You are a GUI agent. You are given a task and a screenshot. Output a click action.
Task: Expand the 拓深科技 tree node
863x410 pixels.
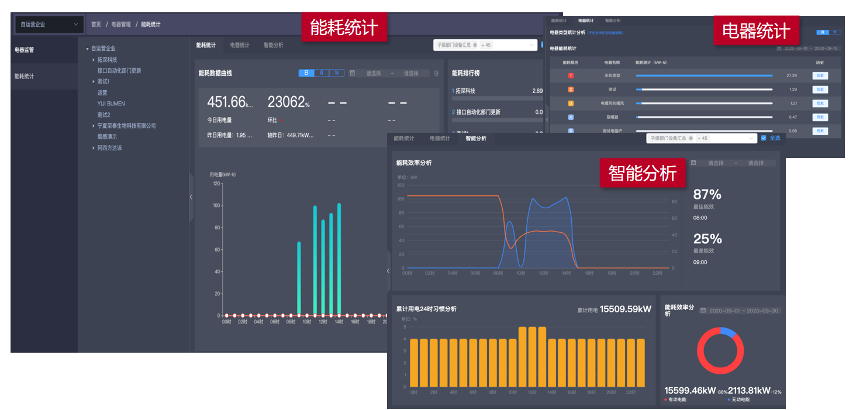(94, 60)
